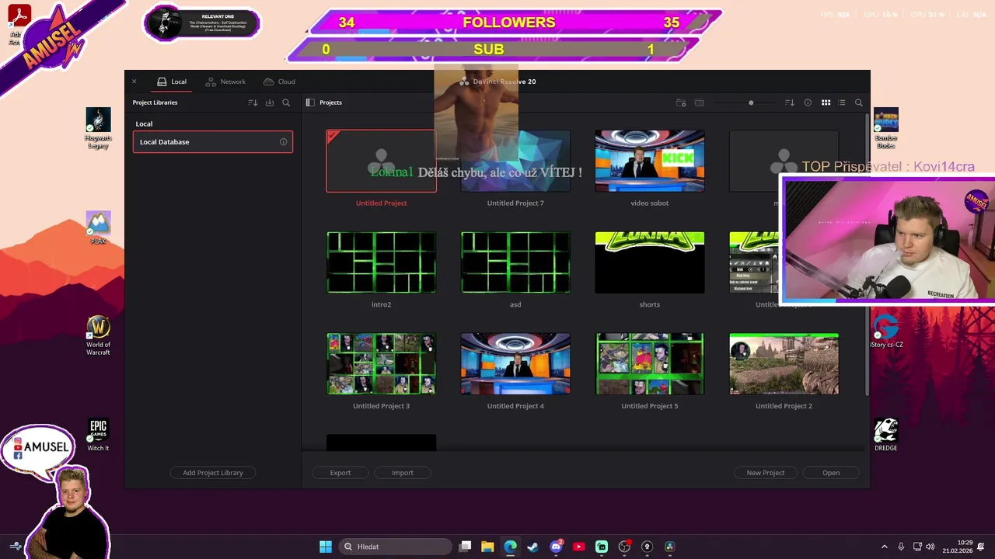The height and width of the screenshot is (559, 995).
Task: Open File Explorer from taskbar
Action: (487, 547)
